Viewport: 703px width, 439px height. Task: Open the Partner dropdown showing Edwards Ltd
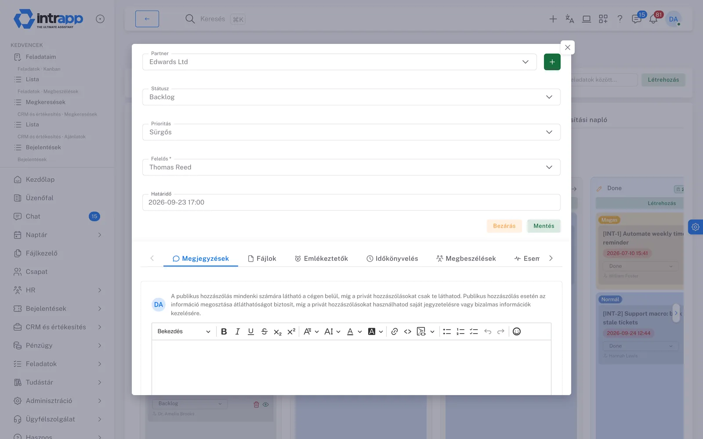click(x=340, y=62)
